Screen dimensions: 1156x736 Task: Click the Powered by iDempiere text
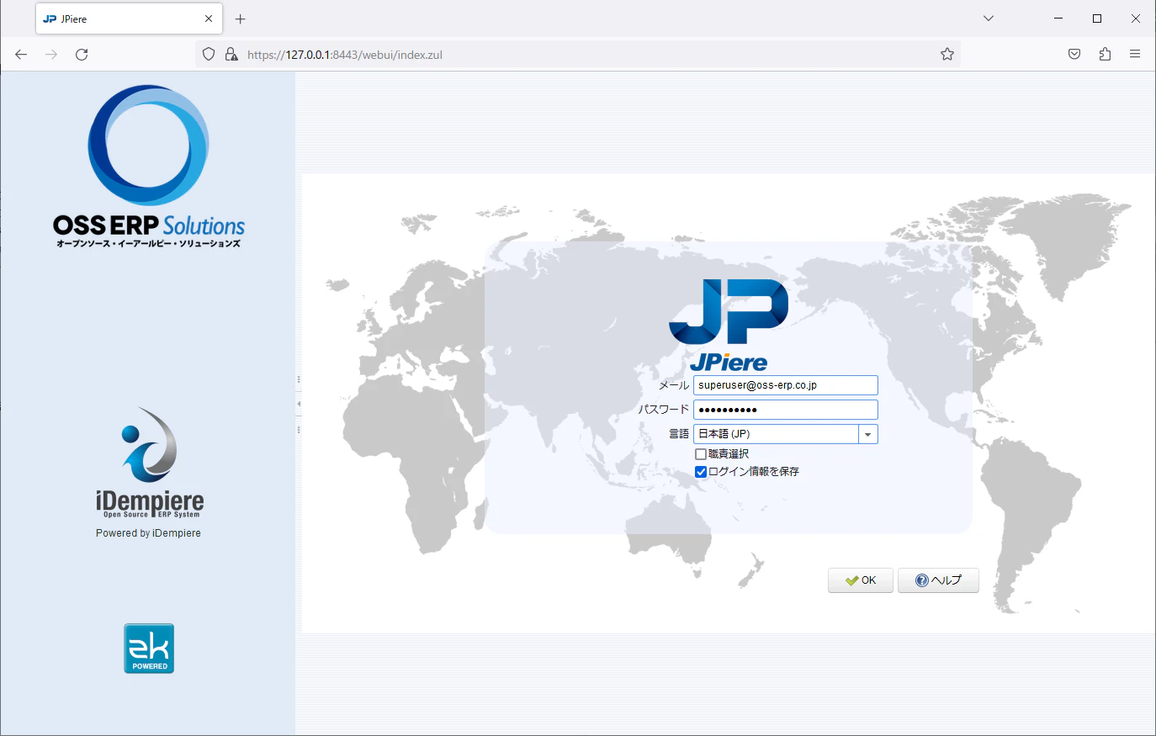[x=148, y=533]
